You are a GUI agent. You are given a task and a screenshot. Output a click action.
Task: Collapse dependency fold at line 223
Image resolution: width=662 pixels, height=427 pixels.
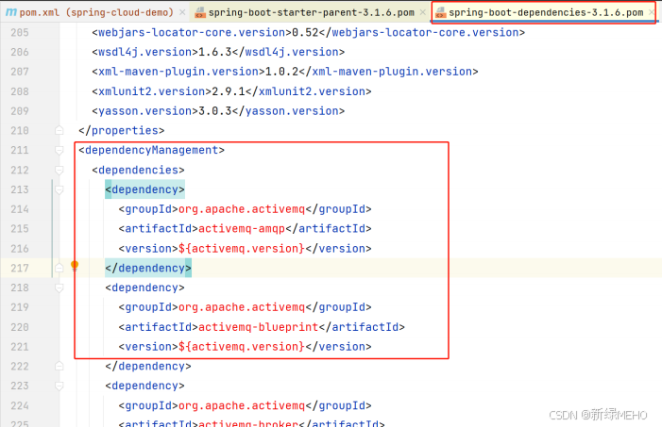pos(59,386)
